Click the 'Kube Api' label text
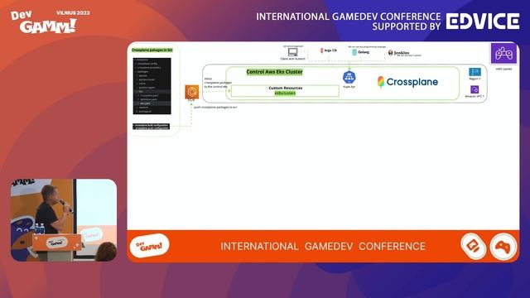Image resolution: width=530 pixels, height=298 pixels. 349,87
